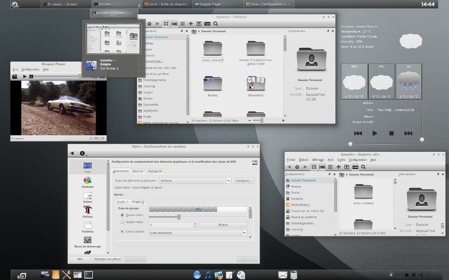Click the home icon in the top Dolphin toolbar
Viewport: 449px width, 280px height.
[x=149, y=24]
